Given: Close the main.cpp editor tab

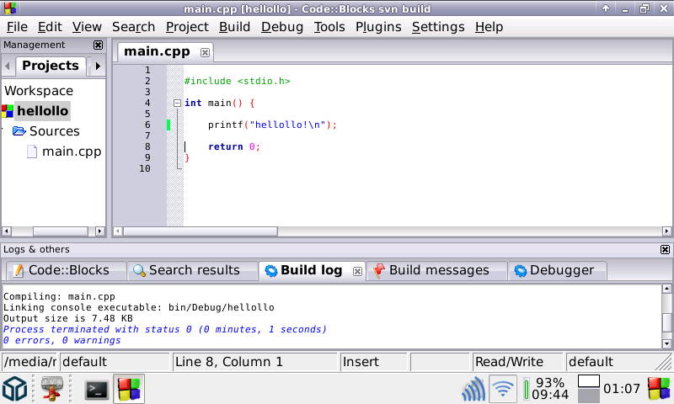Looking at the screenshot, I should click(x=205, y=52).
